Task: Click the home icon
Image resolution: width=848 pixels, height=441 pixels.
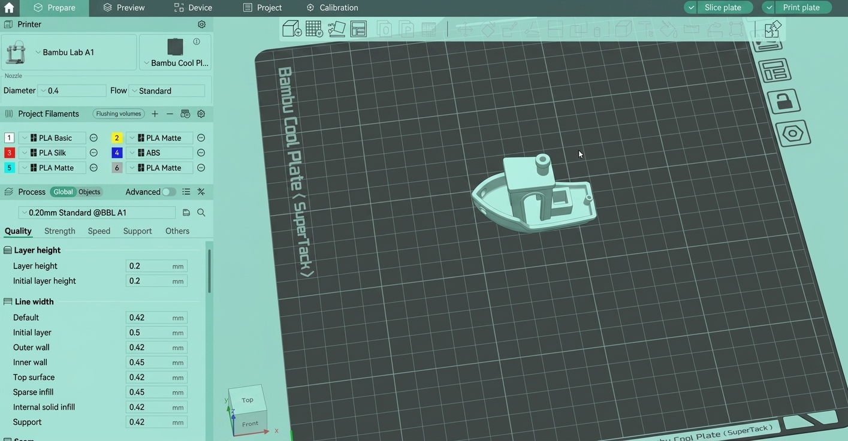Action: [x=9, y=8]
